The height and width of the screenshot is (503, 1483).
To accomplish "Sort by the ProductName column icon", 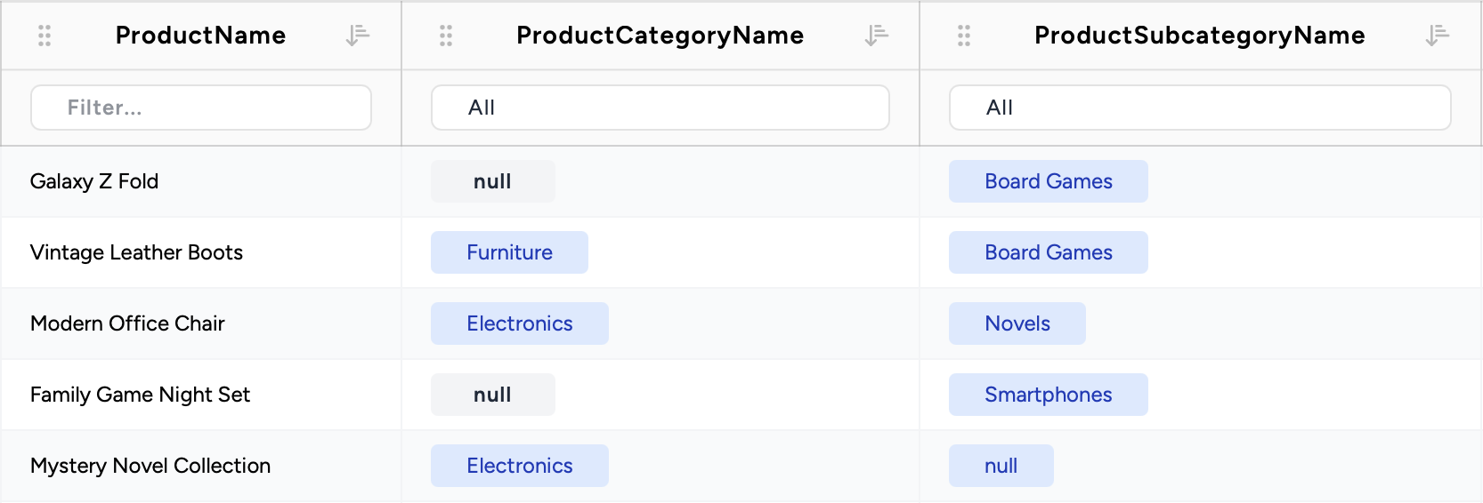I will (357, 36).
